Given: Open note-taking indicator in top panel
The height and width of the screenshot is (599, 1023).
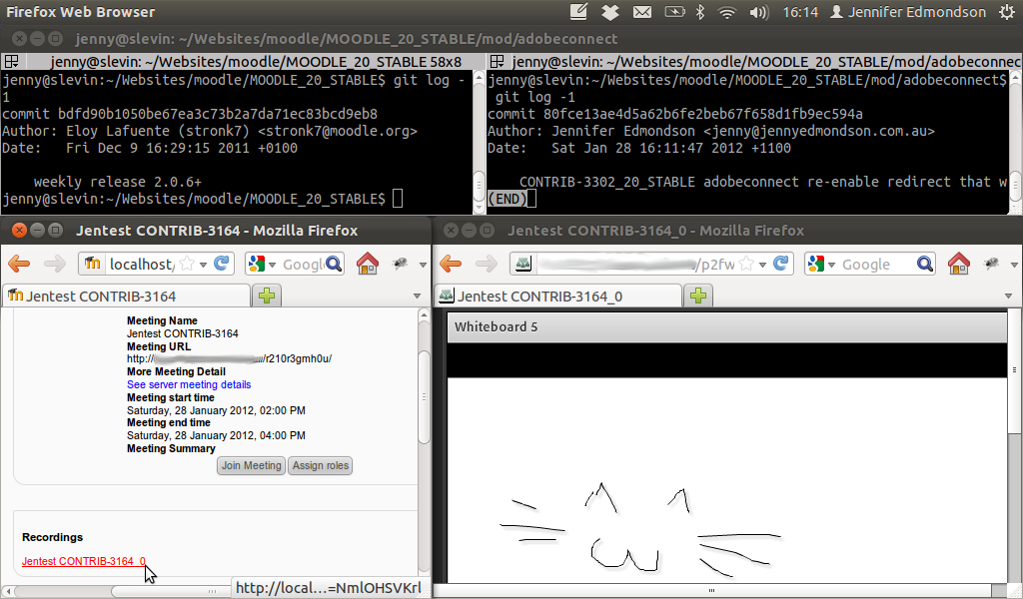Looking at the screenshot, I should [x=578, y=11].
